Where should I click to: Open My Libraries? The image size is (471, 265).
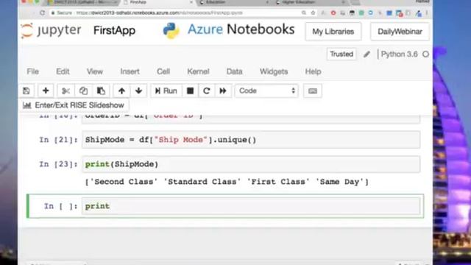point(333,31)
